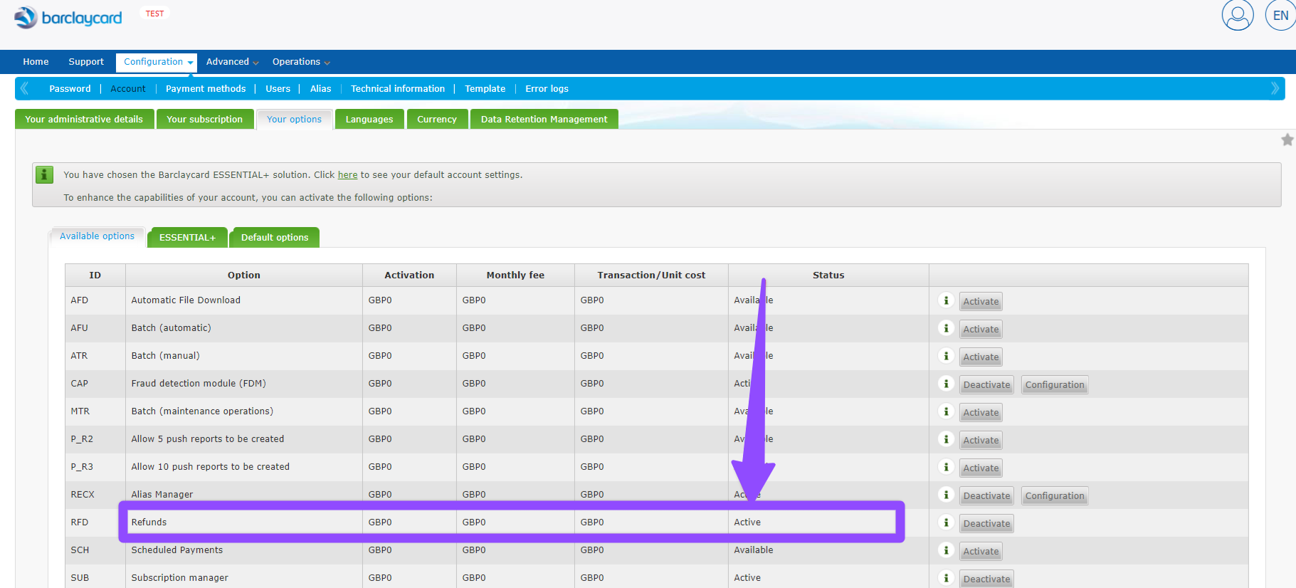Open Alias Manager Configuration
1296x588 pixels.
[x=1055, y=495]
